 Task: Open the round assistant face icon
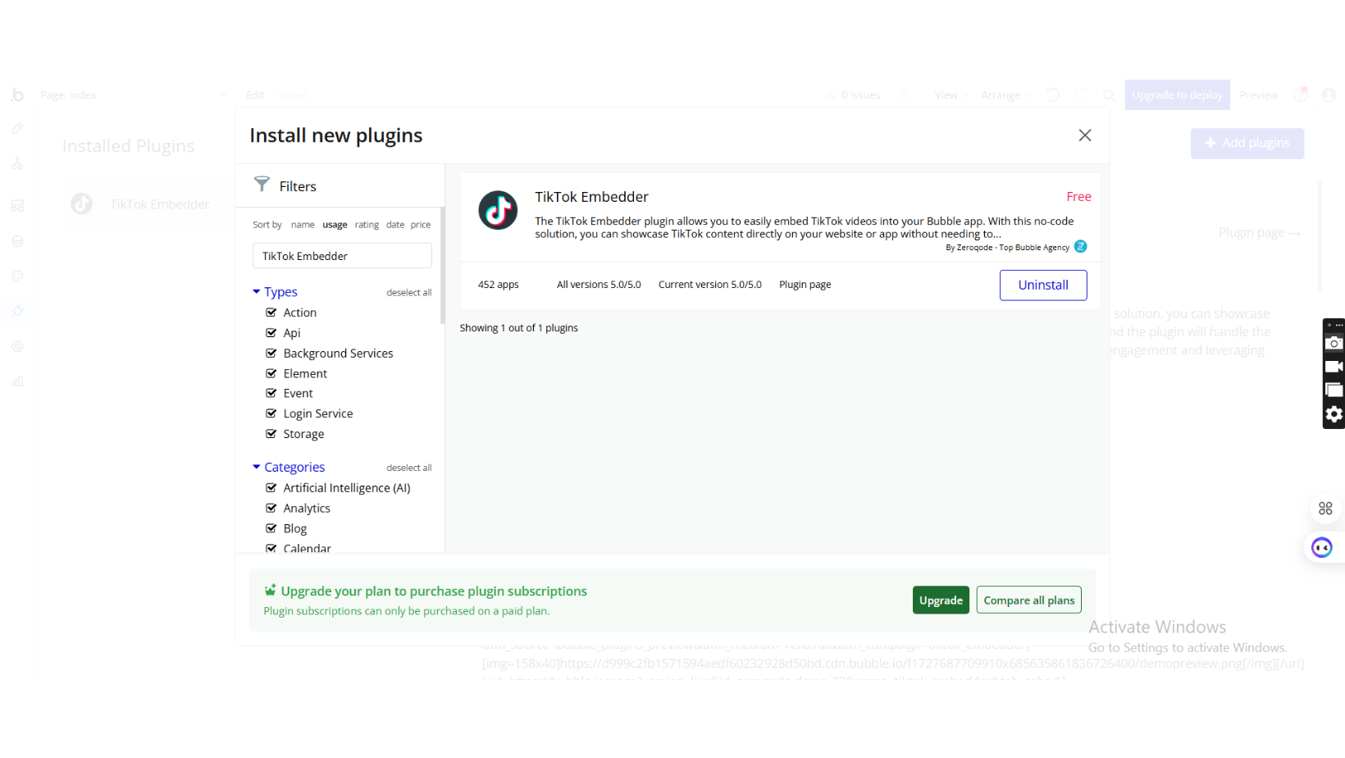pyautogui.click(x=1321, y=547)
